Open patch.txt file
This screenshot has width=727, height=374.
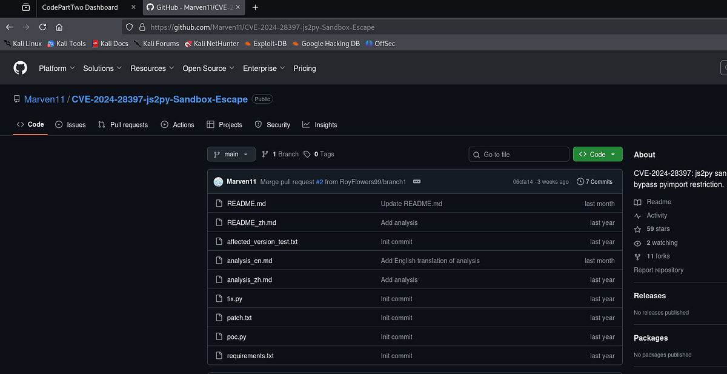[x=239, y=318]
